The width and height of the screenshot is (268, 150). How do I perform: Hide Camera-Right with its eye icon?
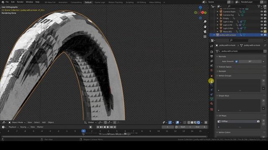[x=262, y=12]
